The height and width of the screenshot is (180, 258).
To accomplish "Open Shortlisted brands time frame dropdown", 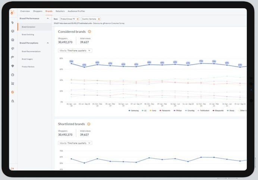I will click(75, 143).
